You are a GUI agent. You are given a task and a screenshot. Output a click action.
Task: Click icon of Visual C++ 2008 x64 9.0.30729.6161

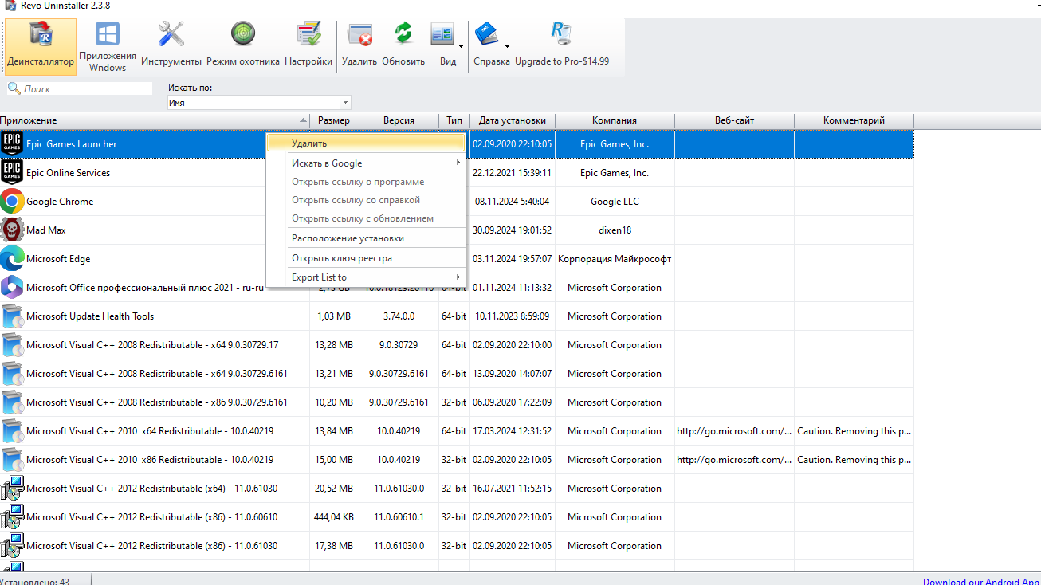(x=12, y=374)
